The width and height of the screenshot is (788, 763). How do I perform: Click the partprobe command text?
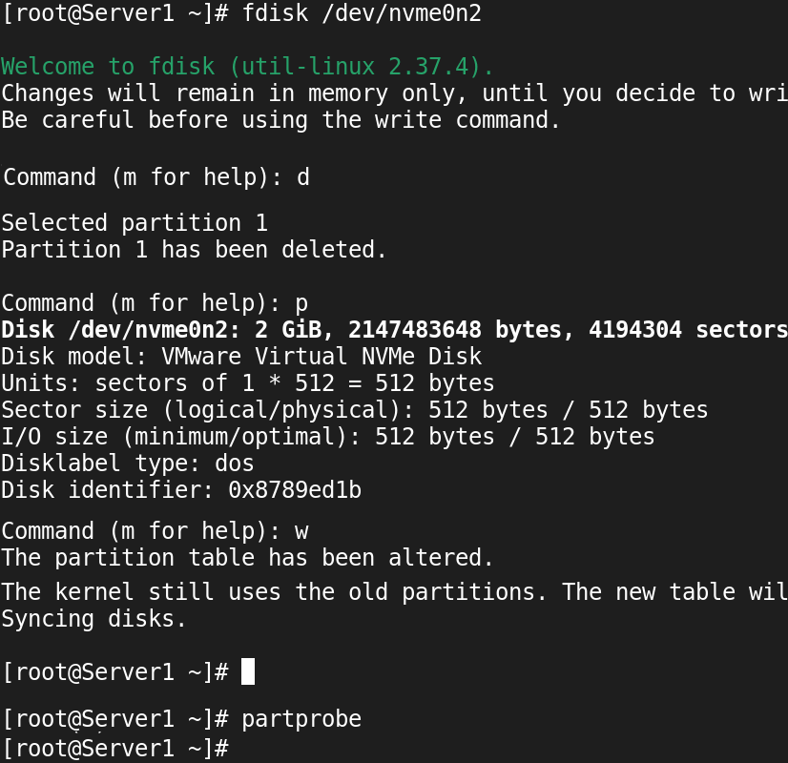[301, 719]
